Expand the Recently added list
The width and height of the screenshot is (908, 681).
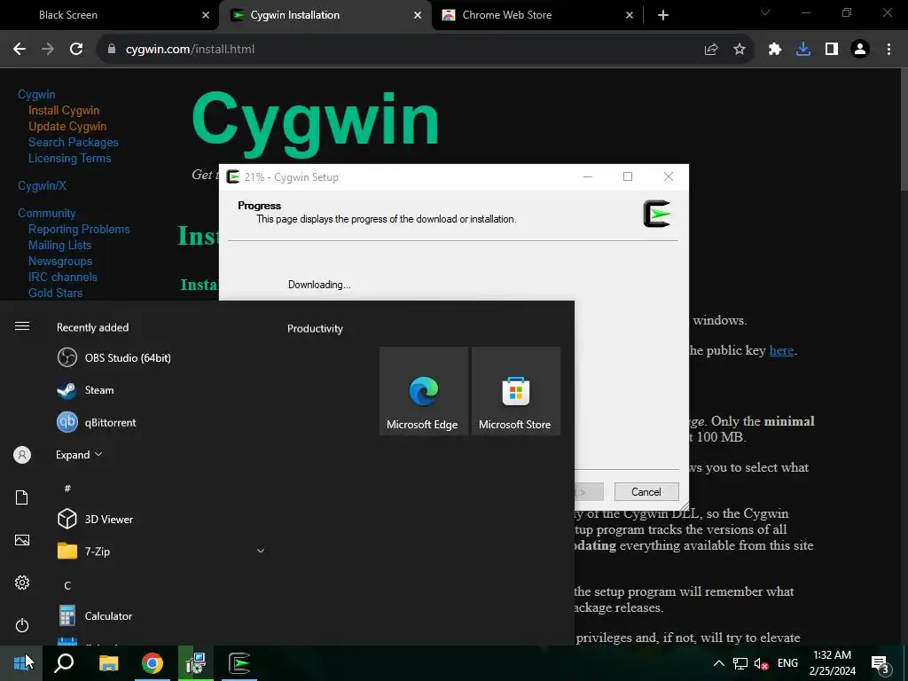click(79, 455)
